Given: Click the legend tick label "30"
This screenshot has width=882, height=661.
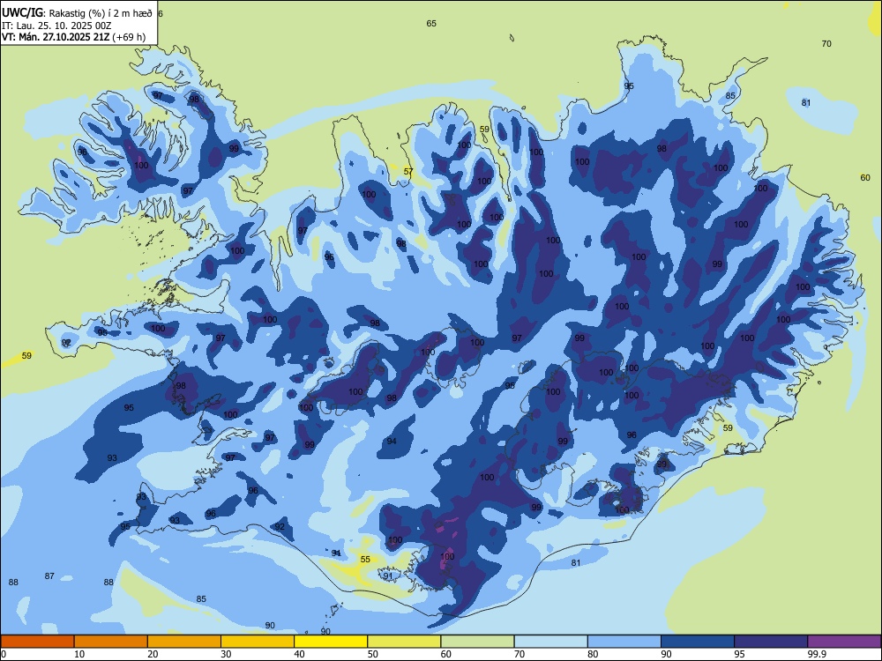Looking at the screenshot, I should click(x=226, y=654).
